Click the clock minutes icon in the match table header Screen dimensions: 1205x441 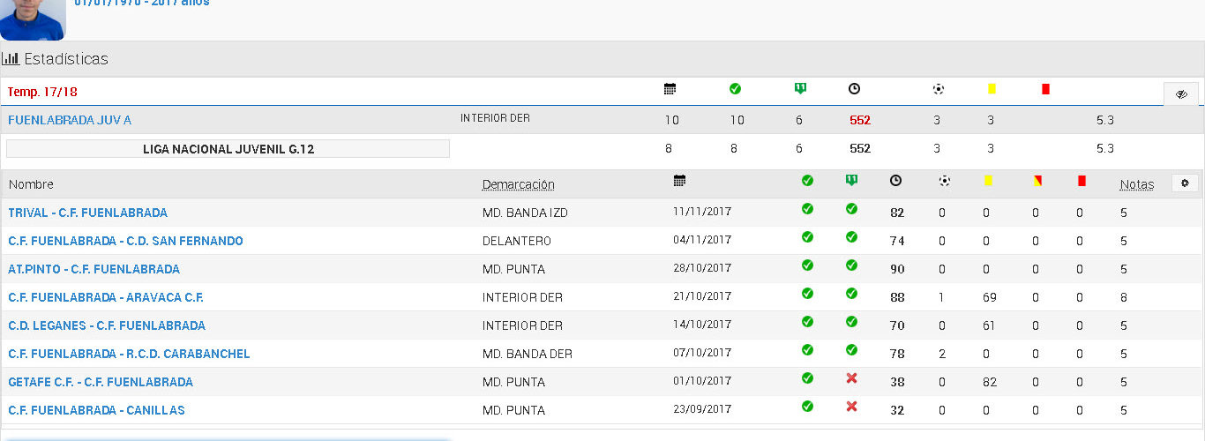pos(895,181)
